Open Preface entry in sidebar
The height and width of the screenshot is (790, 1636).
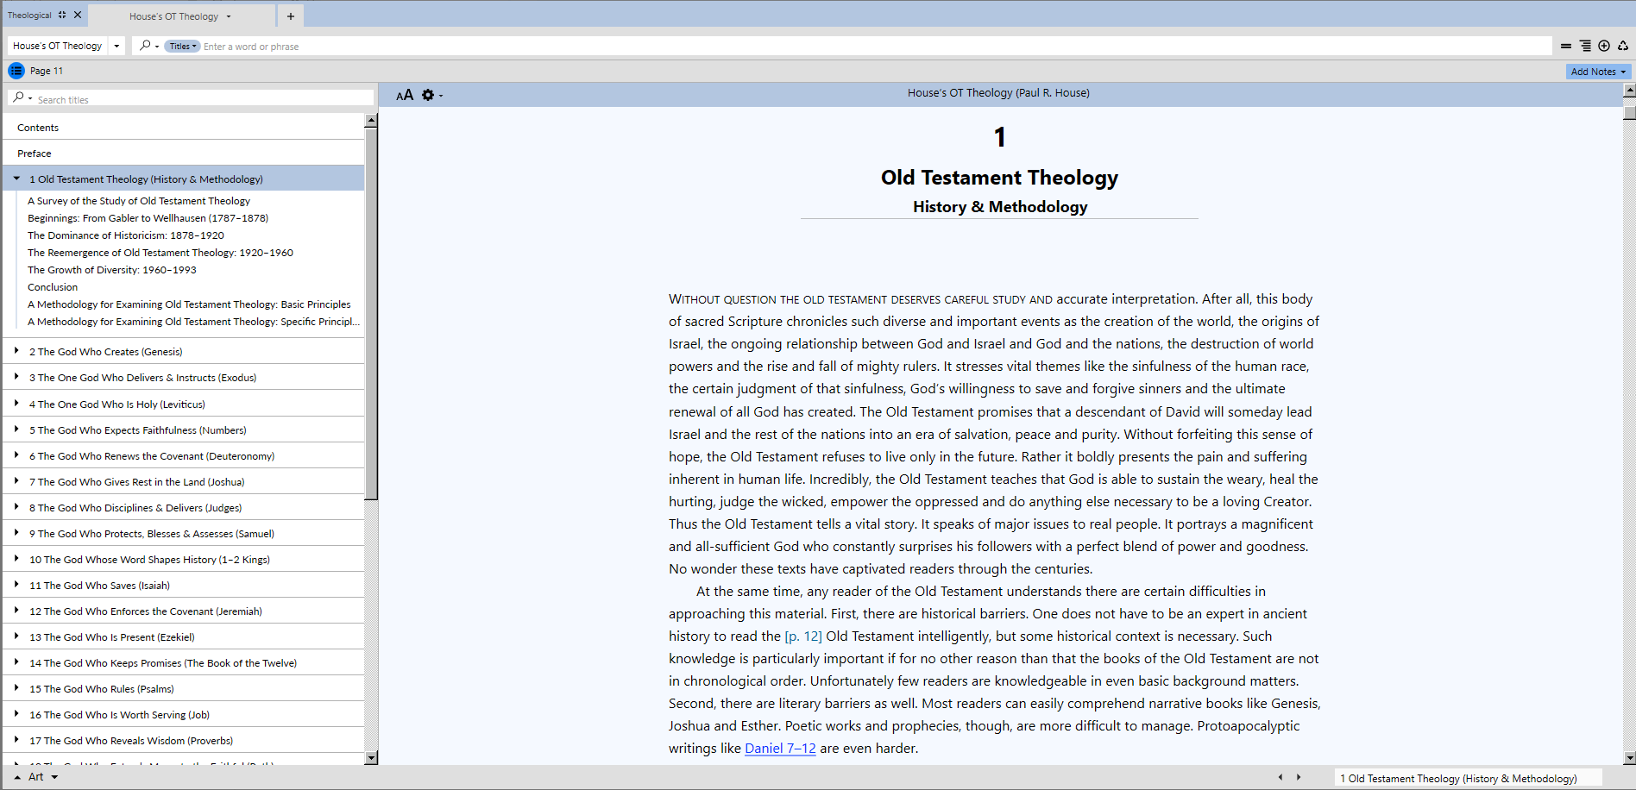(35, 154)
